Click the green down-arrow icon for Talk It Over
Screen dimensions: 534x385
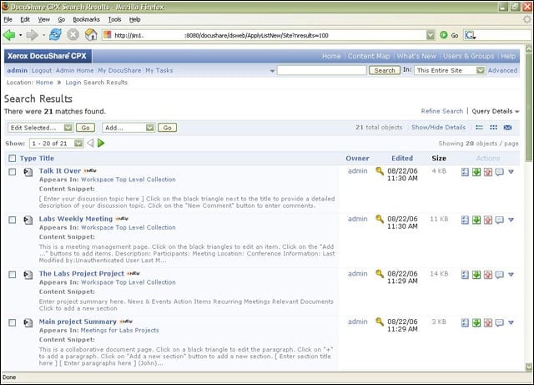[x=476, y=172]
